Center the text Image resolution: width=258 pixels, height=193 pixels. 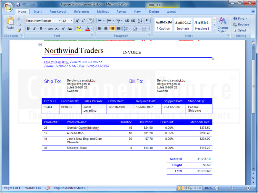click(106, 28)
